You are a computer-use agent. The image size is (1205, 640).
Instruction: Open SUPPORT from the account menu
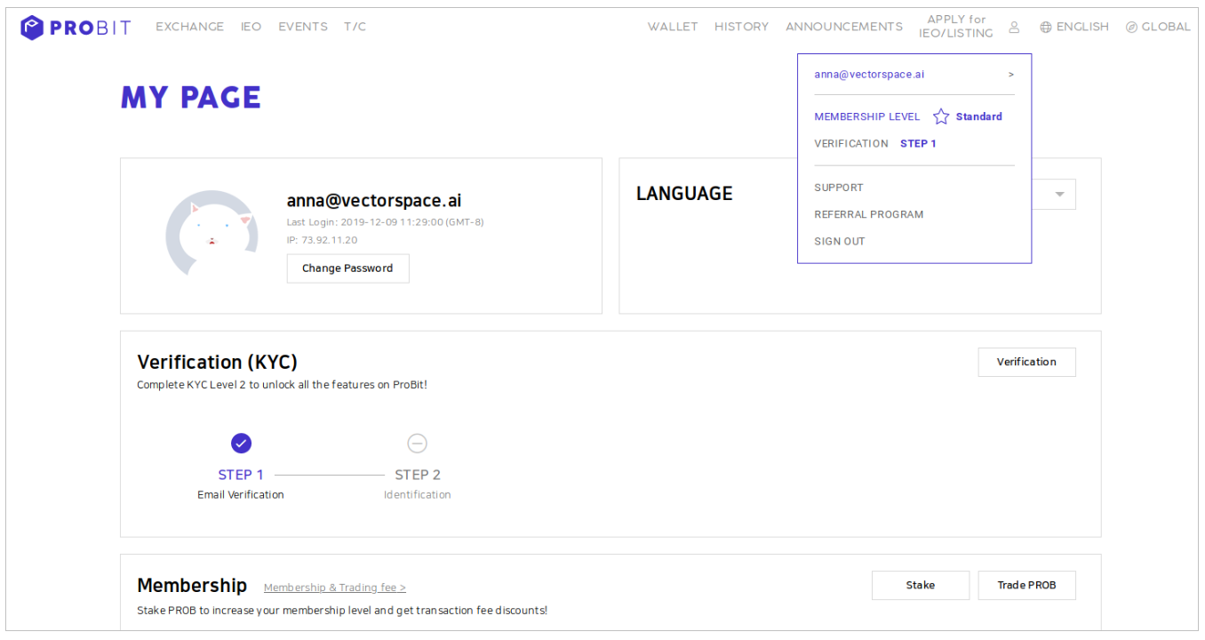click(839, 188)
